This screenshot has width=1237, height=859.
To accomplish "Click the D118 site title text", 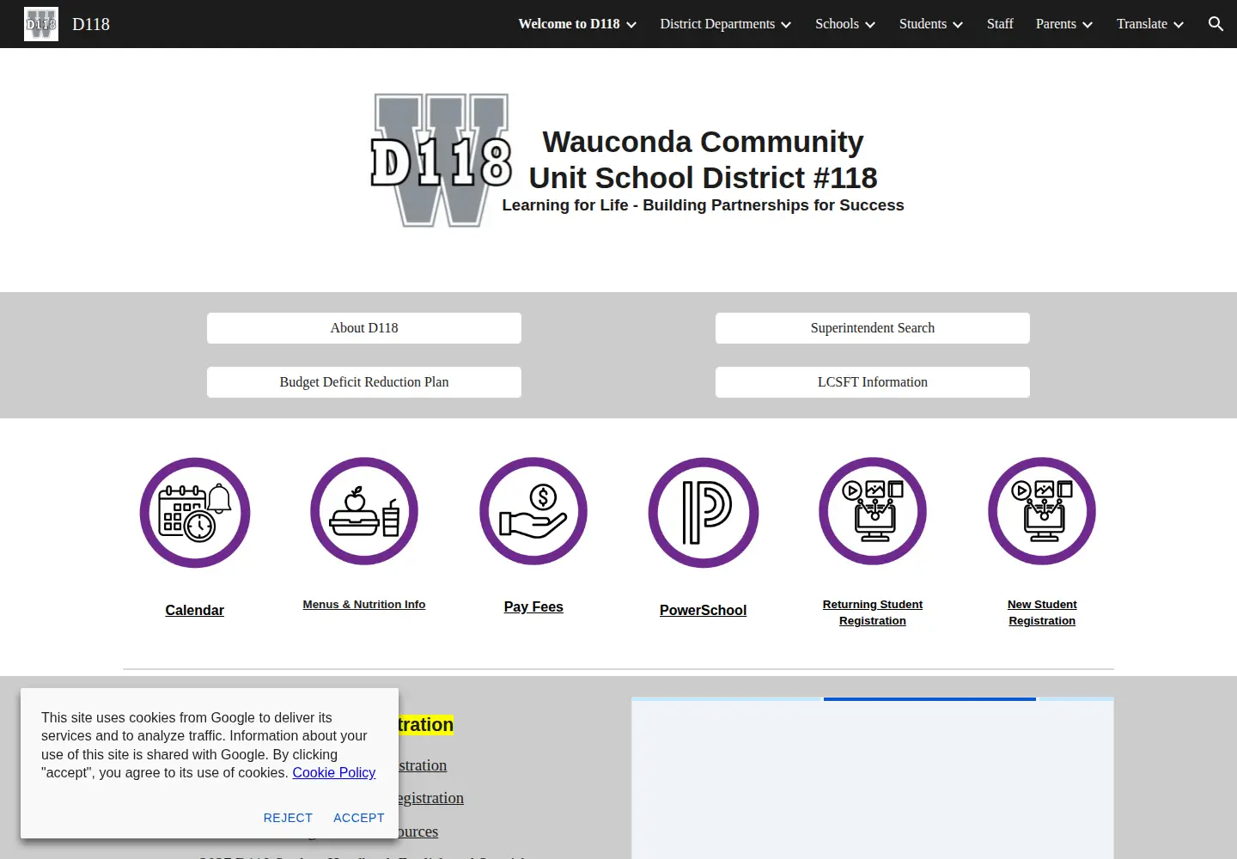I will click(x=91, y=24).
